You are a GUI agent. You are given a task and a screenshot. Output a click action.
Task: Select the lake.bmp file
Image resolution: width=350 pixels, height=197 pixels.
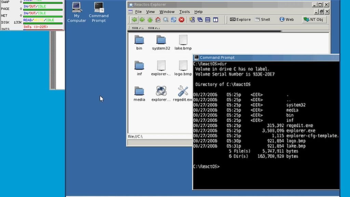[183, 40]
